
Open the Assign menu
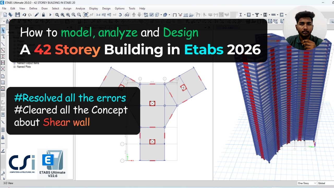(x=67, y=8)
